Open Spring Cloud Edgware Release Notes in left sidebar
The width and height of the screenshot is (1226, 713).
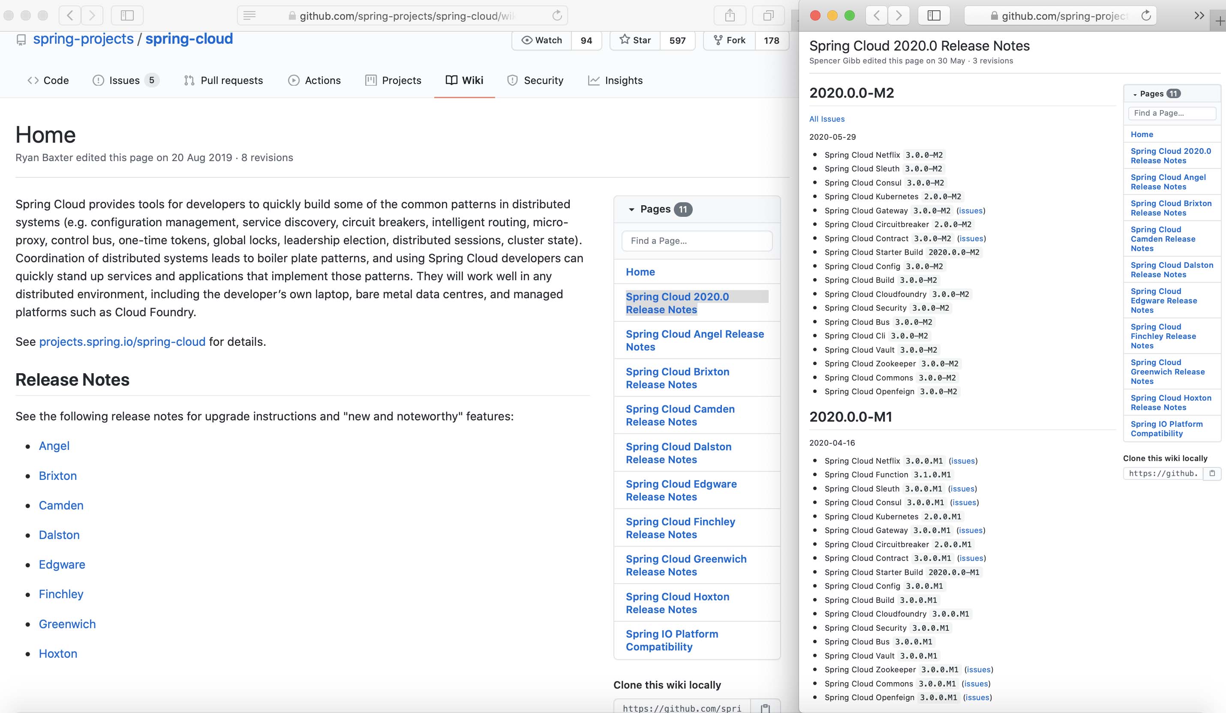(x=681, y=490)
